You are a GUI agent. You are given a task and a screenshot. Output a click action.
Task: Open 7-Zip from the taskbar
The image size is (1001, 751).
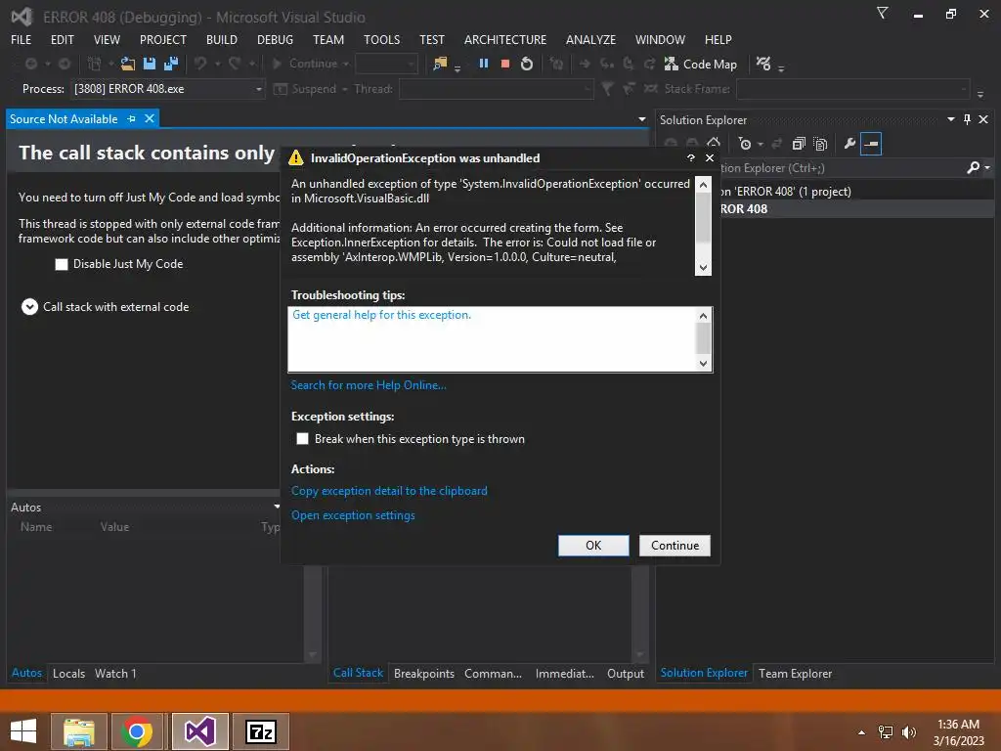pyautogui.click(x=260, y=731)
